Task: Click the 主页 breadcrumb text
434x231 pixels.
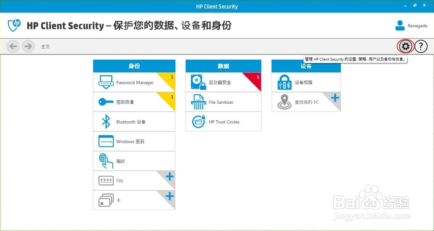Action: pos(46,47)
